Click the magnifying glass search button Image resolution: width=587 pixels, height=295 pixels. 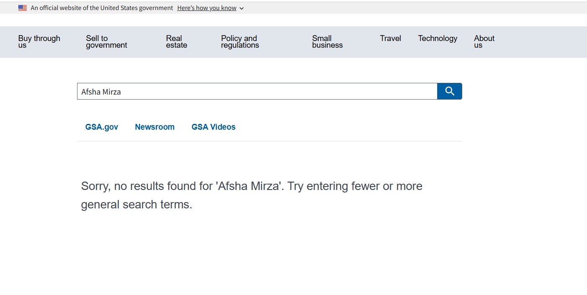coord(450,91)
